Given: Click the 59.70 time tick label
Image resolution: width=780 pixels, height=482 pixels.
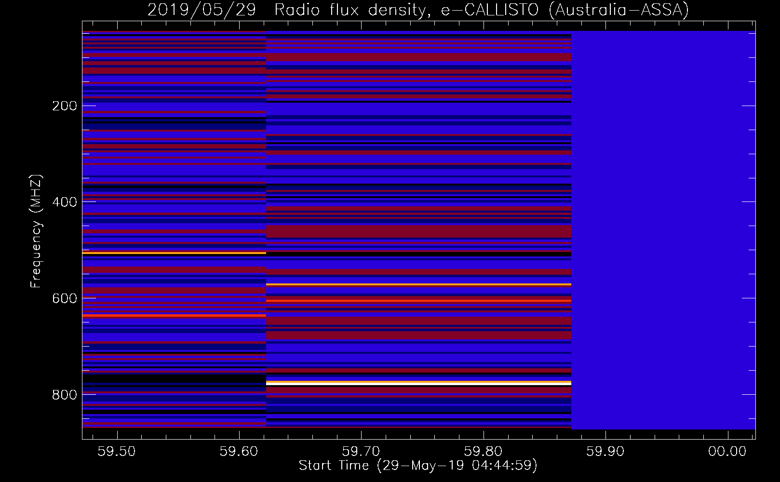Looking at the screenshot, I should click(361, 451).
